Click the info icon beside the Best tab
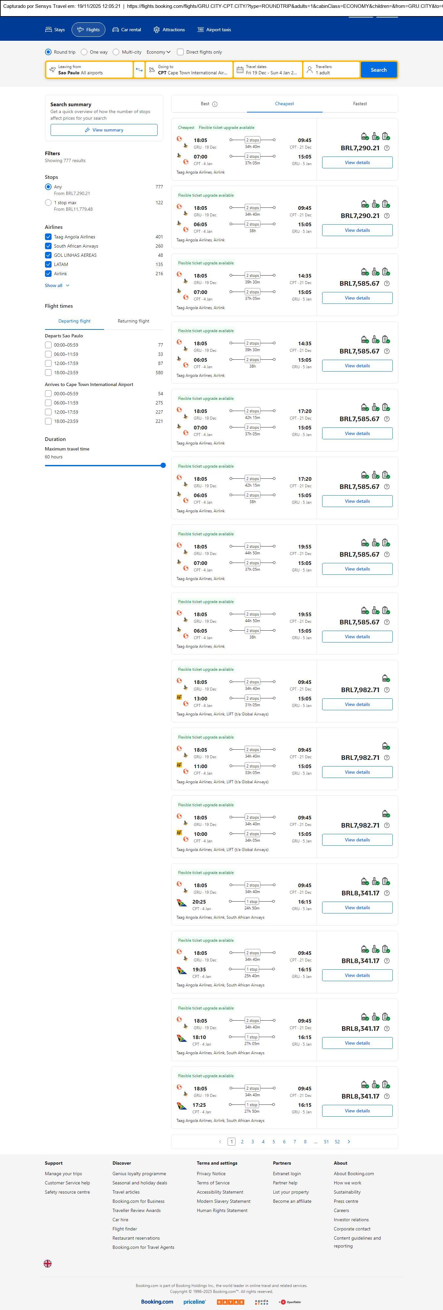 (x=215, y=104)
